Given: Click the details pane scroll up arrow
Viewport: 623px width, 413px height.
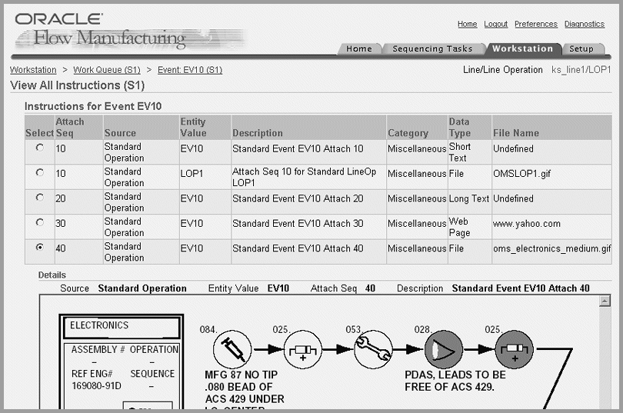Looking at the screenshot, I should click(605, 301).
